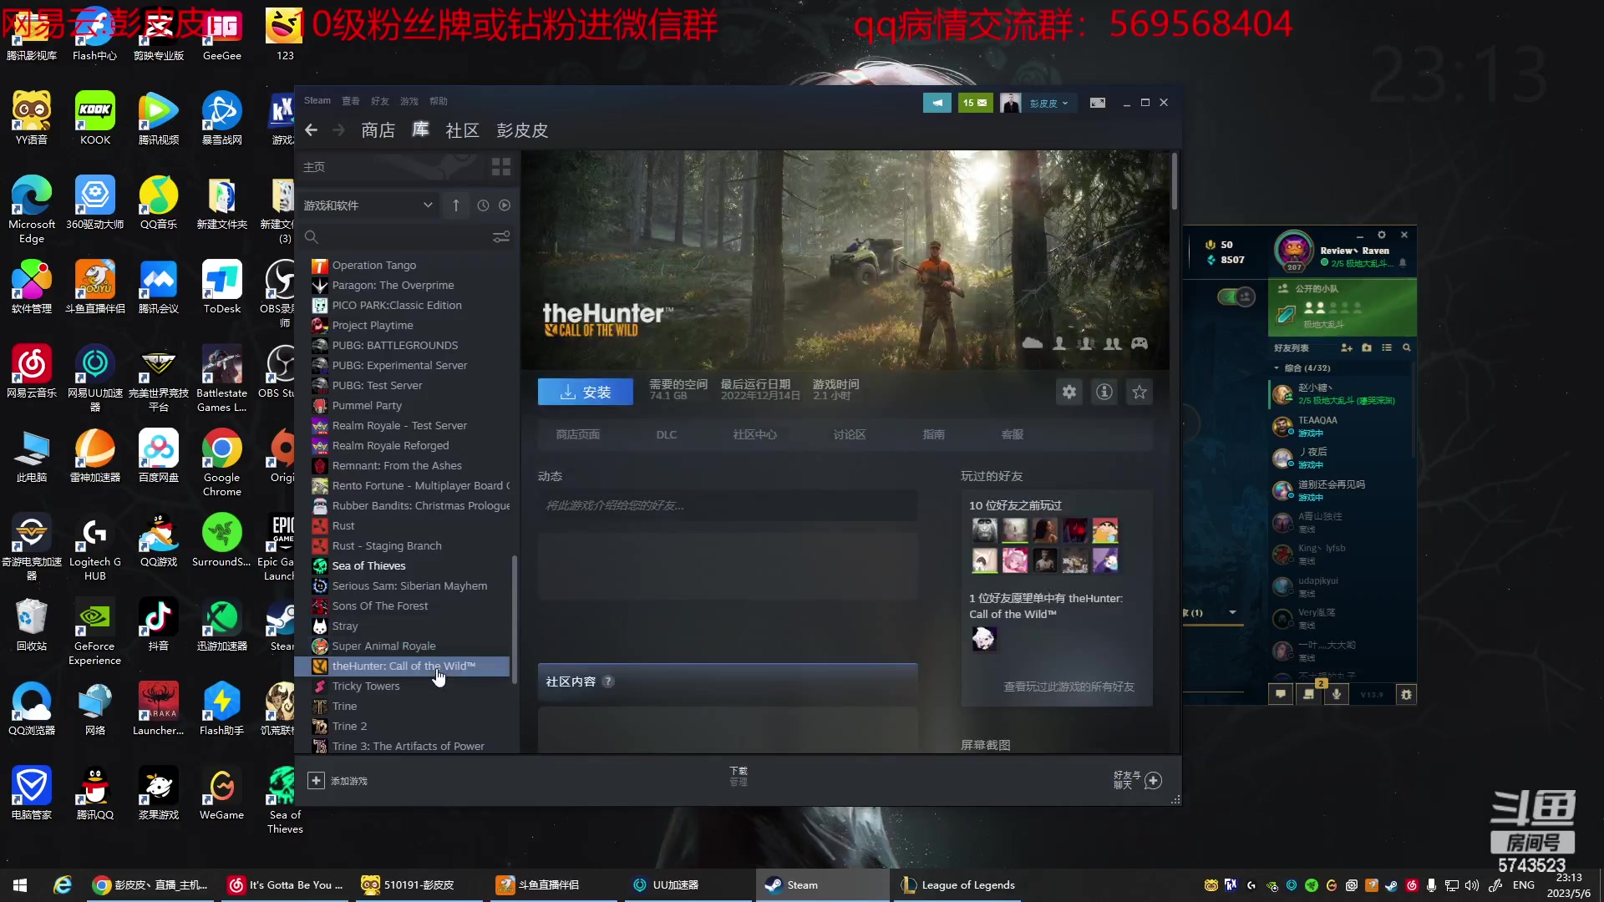
Task: Open League chat bubble icon
Action: pos(1281,695)
